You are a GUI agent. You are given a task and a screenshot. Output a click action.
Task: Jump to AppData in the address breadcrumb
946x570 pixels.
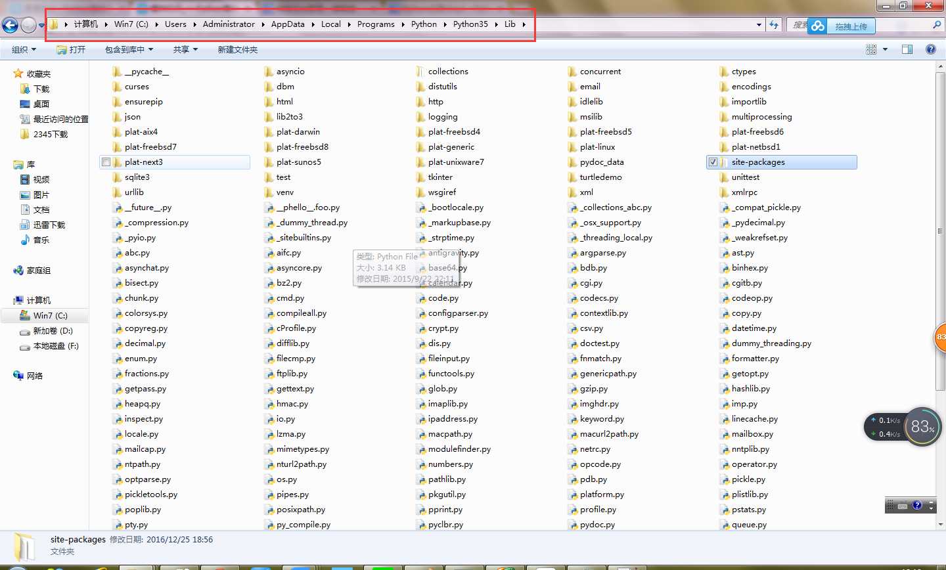[x=288, y=24]
